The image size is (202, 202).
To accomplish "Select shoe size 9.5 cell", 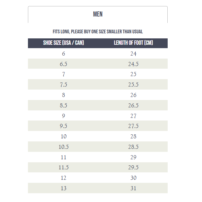I will [x=63, y=126].
